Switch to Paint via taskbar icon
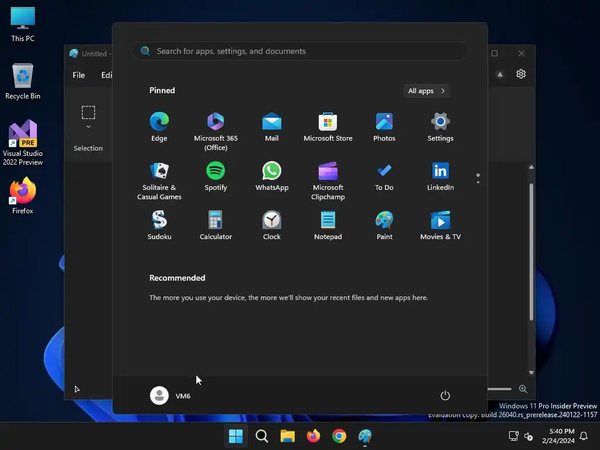 pyautogui.click(x=365, y=436)
